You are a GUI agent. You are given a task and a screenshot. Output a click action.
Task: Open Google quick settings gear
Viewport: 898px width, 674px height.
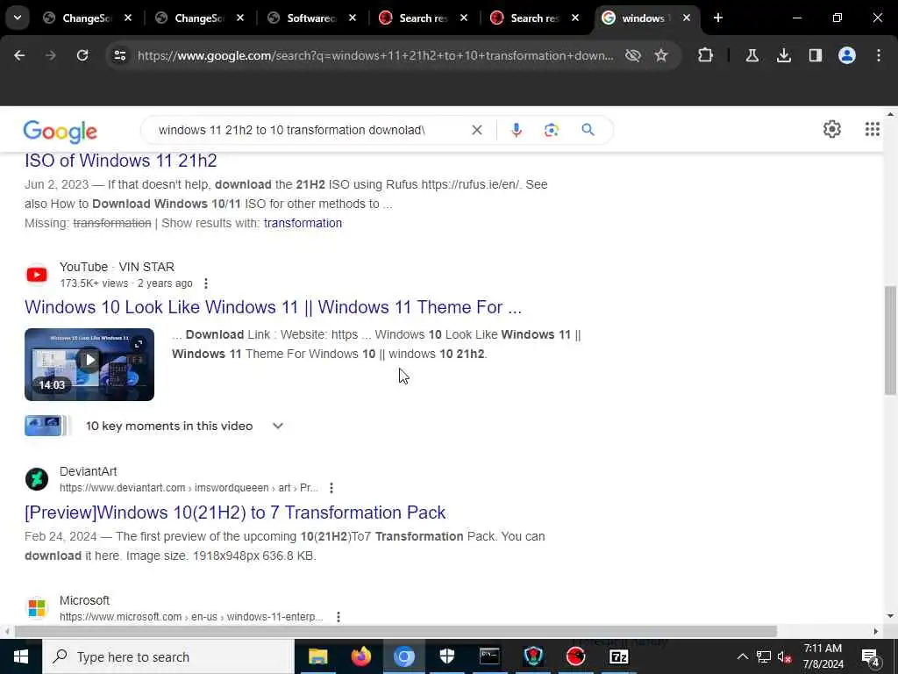(832, 130)
